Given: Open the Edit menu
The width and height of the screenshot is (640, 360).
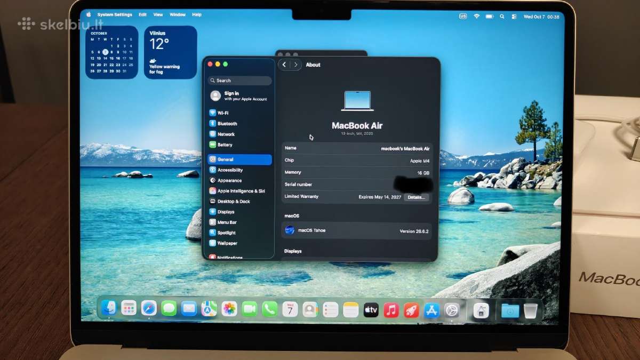Looking at the screenshot, I should tap(142, 15).
